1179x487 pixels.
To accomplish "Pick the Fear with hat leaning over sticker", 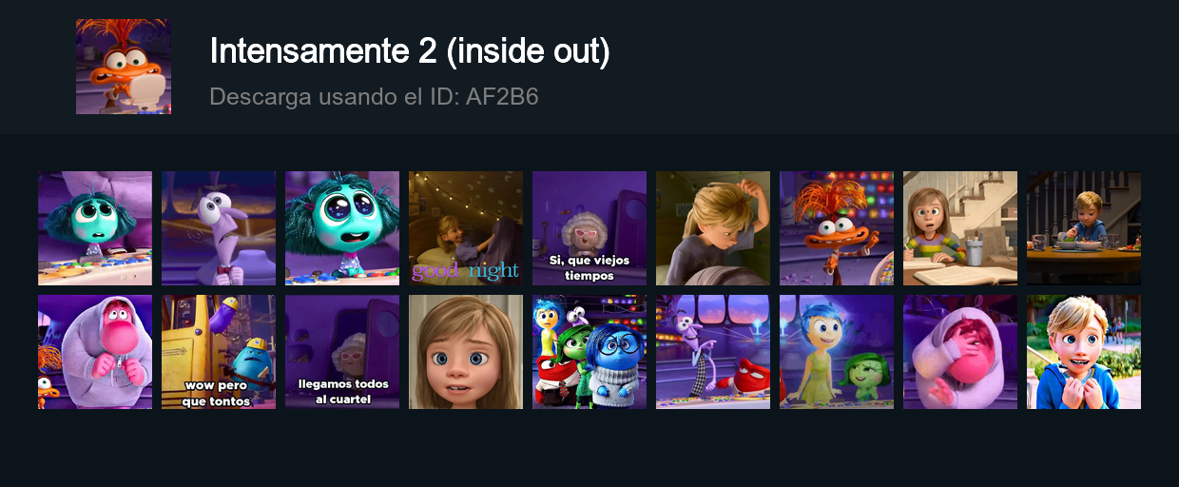I will [x=219, y=228].
